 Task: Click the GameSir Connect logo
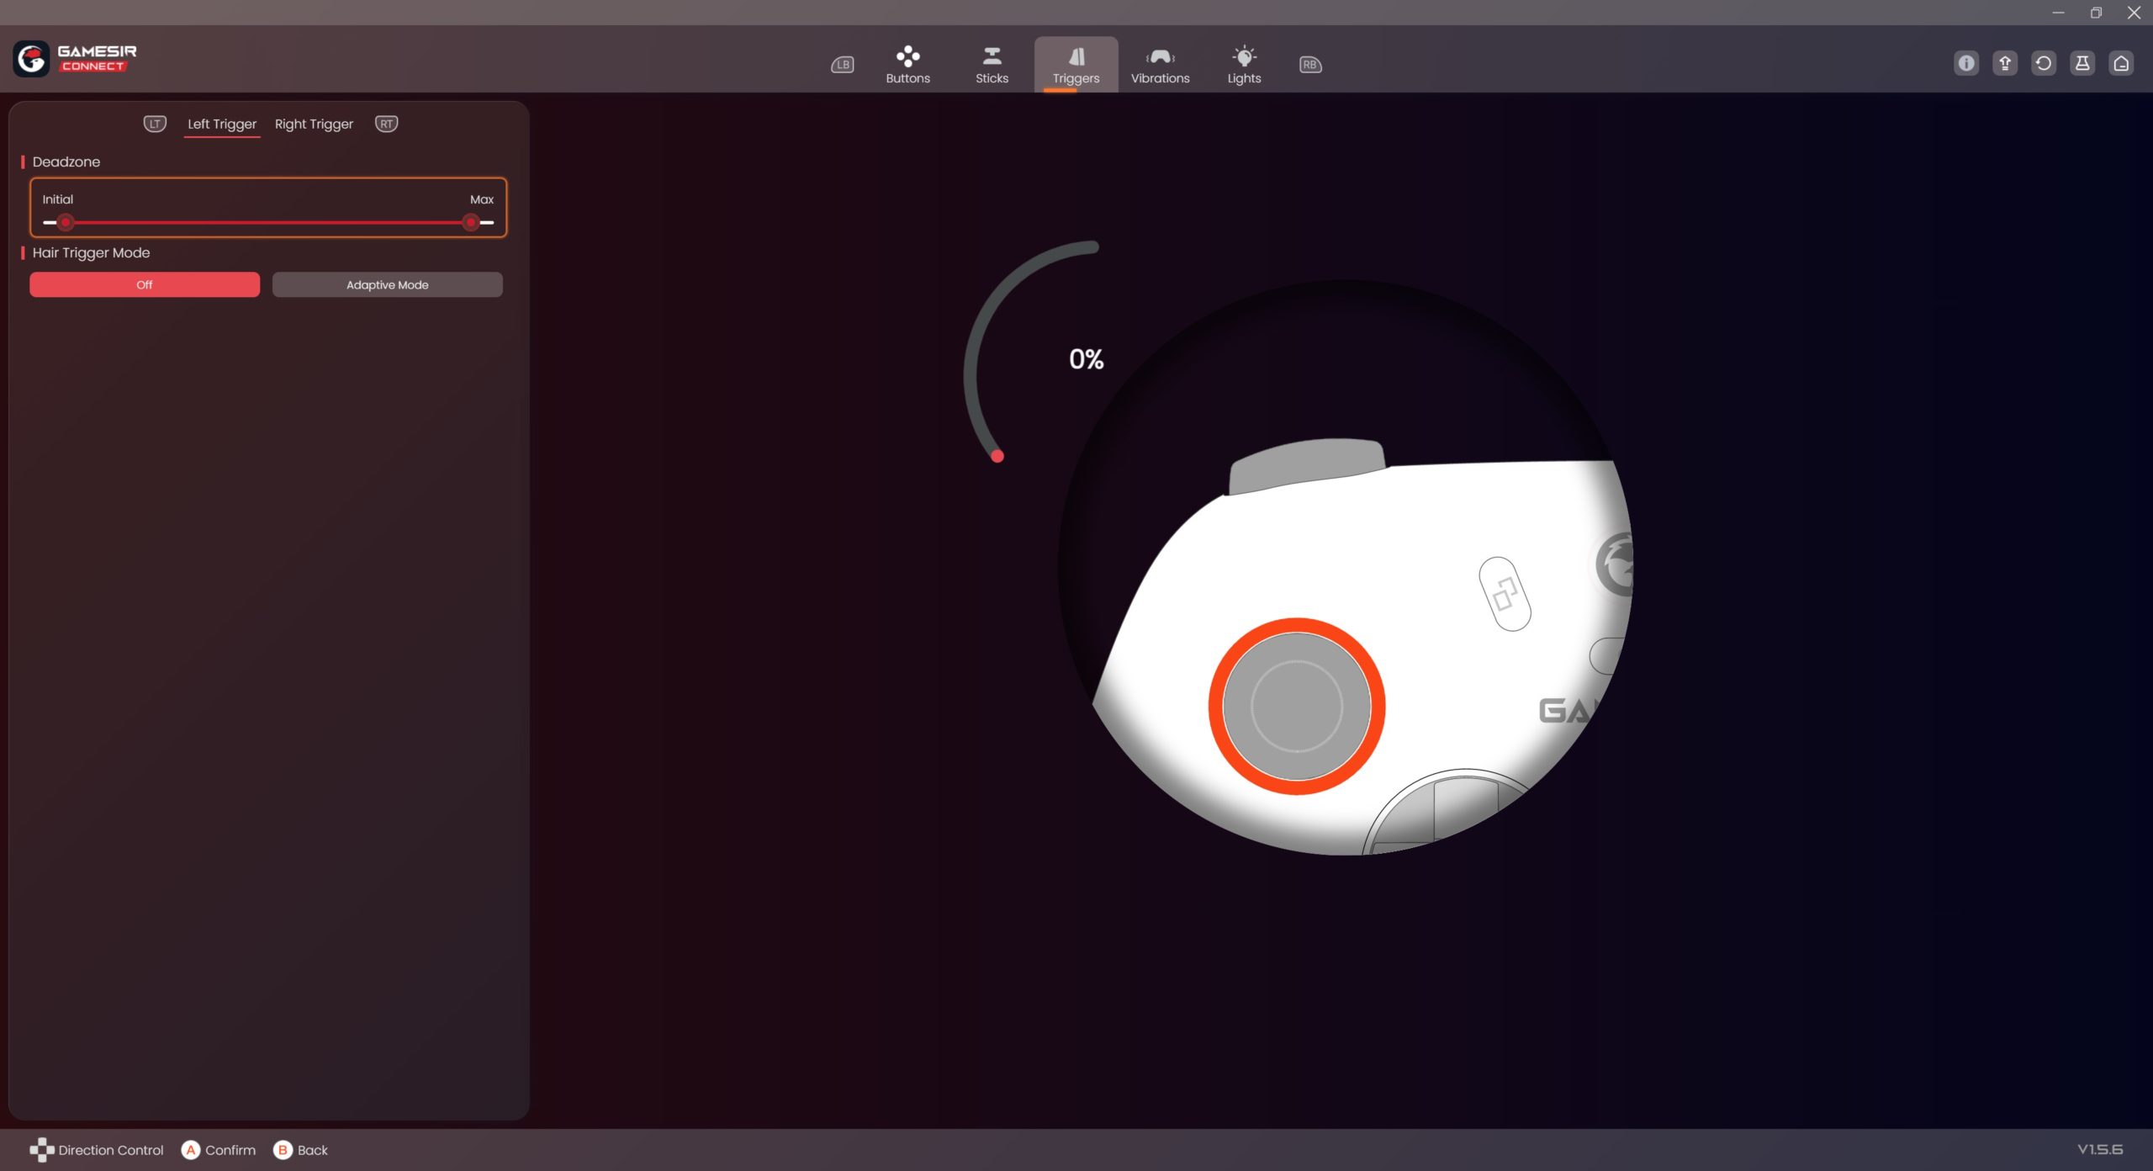[x=75, y=59]
